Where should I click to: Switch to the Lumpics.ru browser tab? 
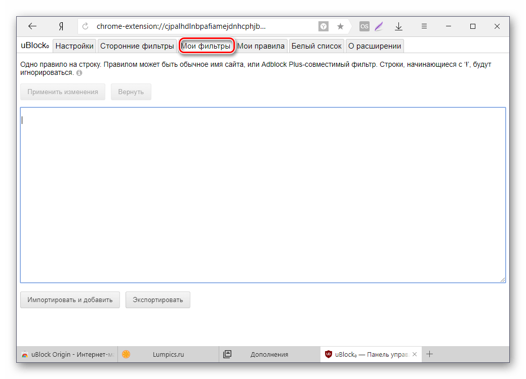tap(168, 354)
